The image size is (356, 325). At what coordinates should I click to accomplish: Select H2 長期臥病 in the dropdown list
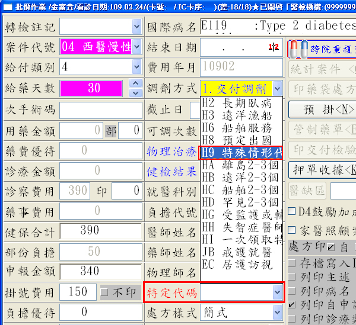click(241, 103)
